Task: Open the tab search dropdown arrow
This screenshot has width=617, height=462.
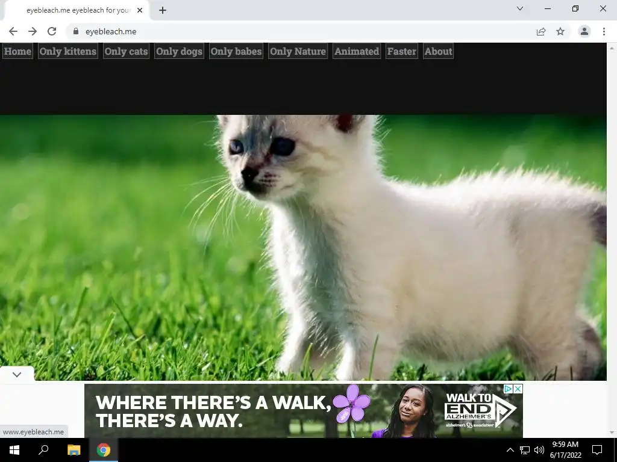Action: 520,8
